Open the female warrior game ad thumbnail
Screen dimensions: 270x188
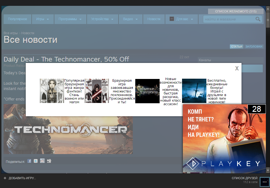click(x=52, y=91)
